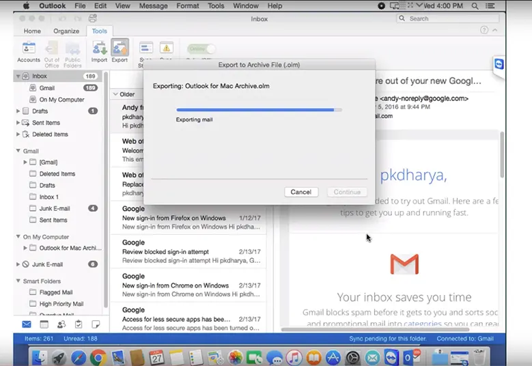The image size is (532, 366).
Task: Expand the top-level Junk E-mail folder
Action: 18,264
